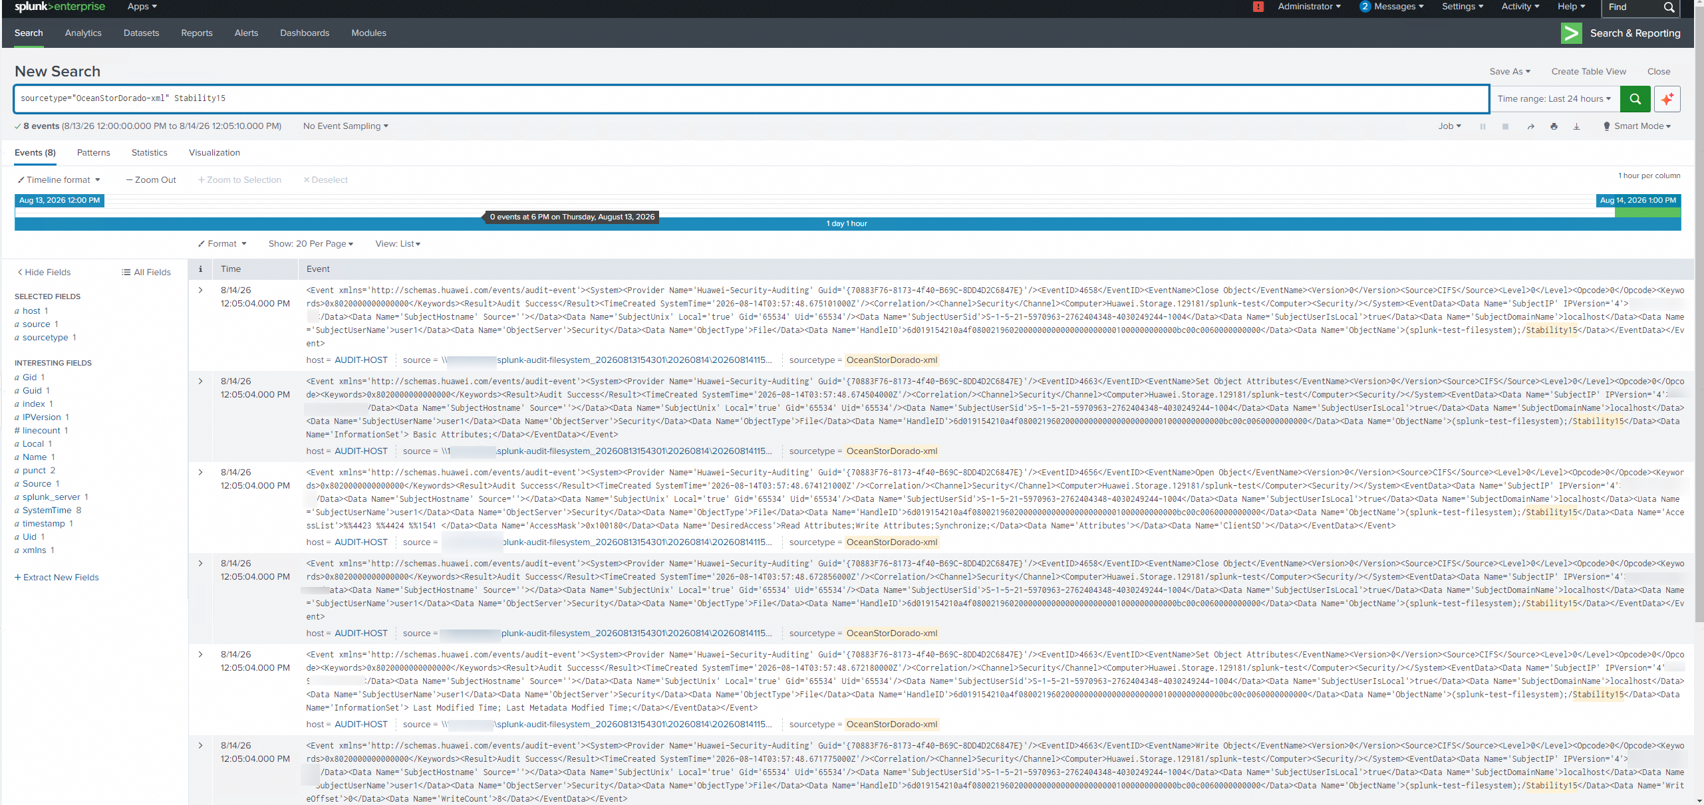Open the Settings menu
The width and height of the screenshot is (1704, 805).
coord(1463,7)
